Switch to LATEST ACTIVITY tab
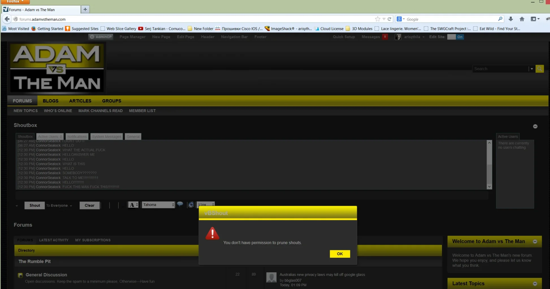The height and width of the screenshot is (289, 550). pos(54,240)
